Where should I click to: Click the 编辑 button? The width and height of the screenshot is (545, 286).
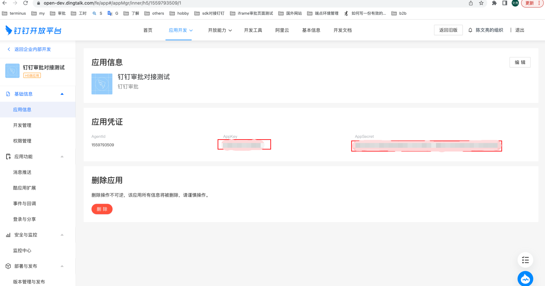point(520,62)
